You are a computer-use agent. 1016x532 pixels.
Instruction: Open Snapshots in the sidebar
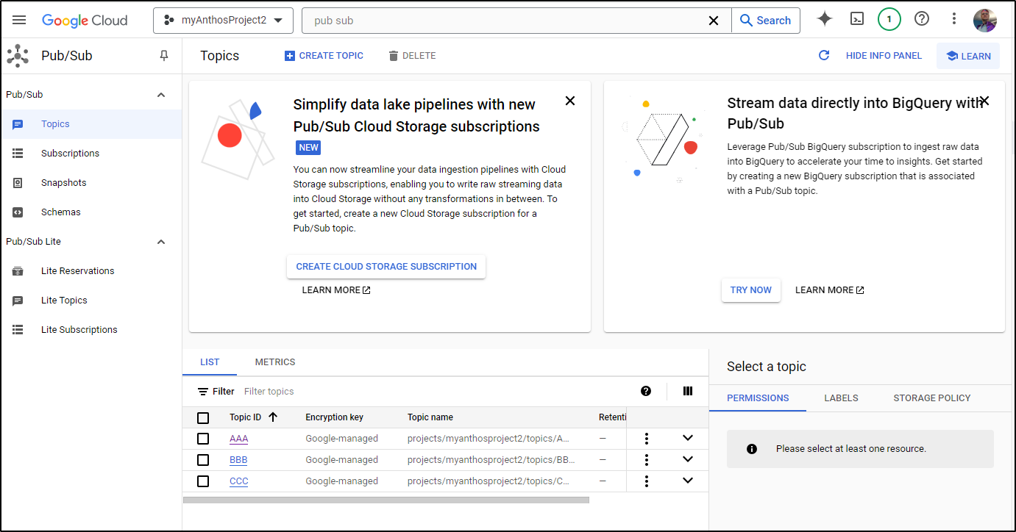click(x=91, y=183)
